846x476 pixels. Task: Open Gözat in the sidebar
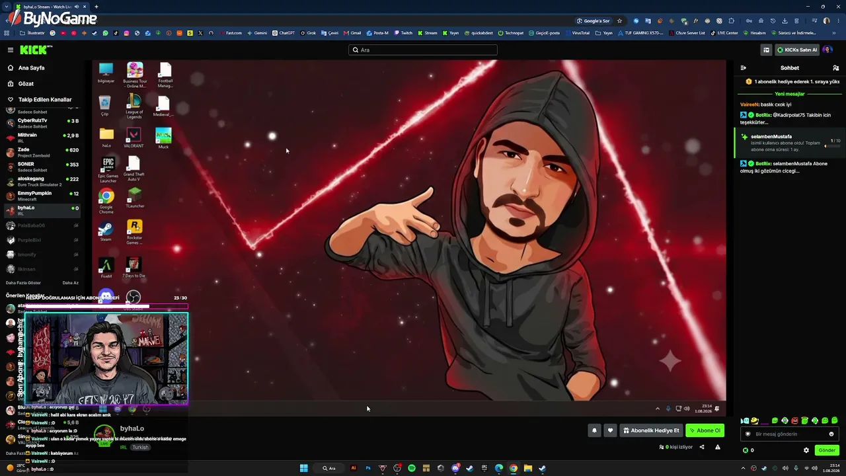26,84
